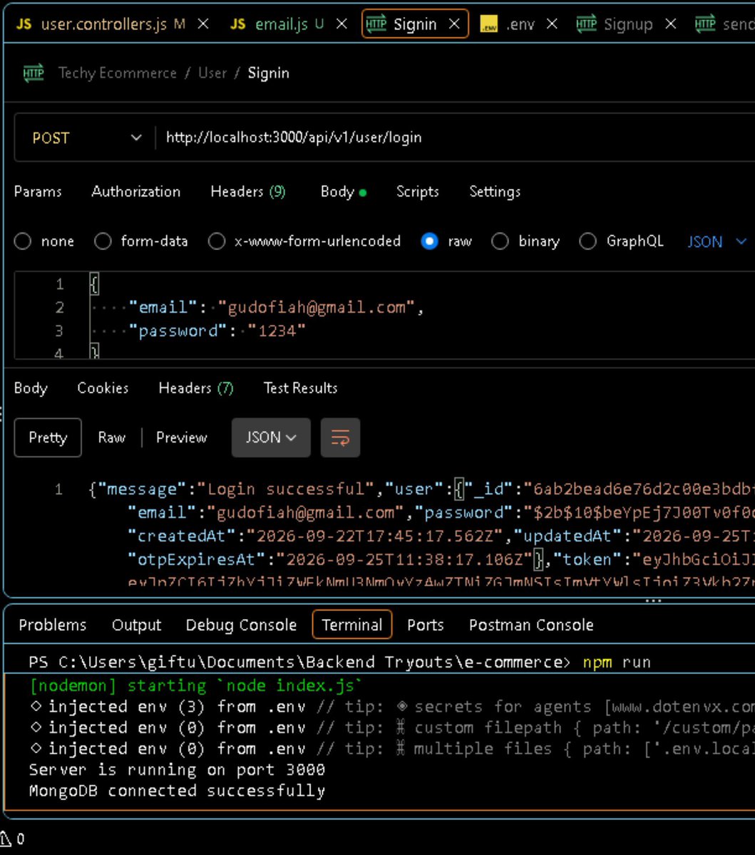Select the Raw response view
This screenshot has height=855, width=755.
click(x=111, y=437)
